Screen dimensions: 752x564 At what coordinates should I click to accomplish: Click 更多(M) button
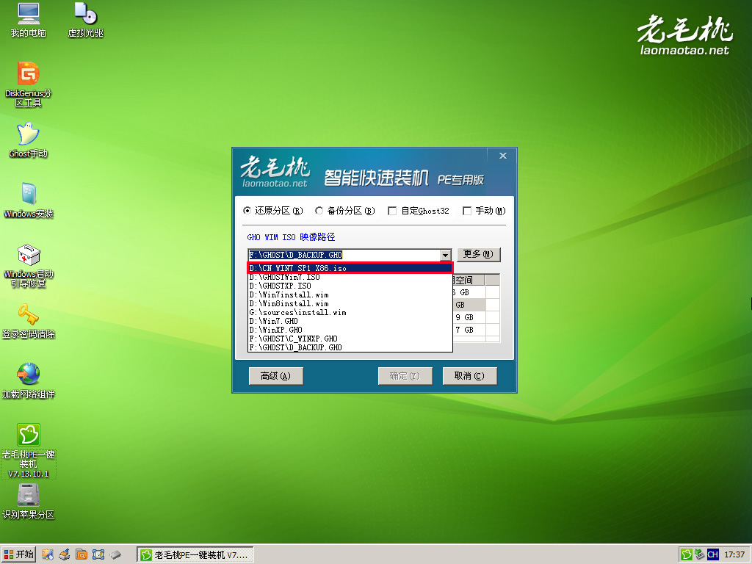[x=478, y=255]
